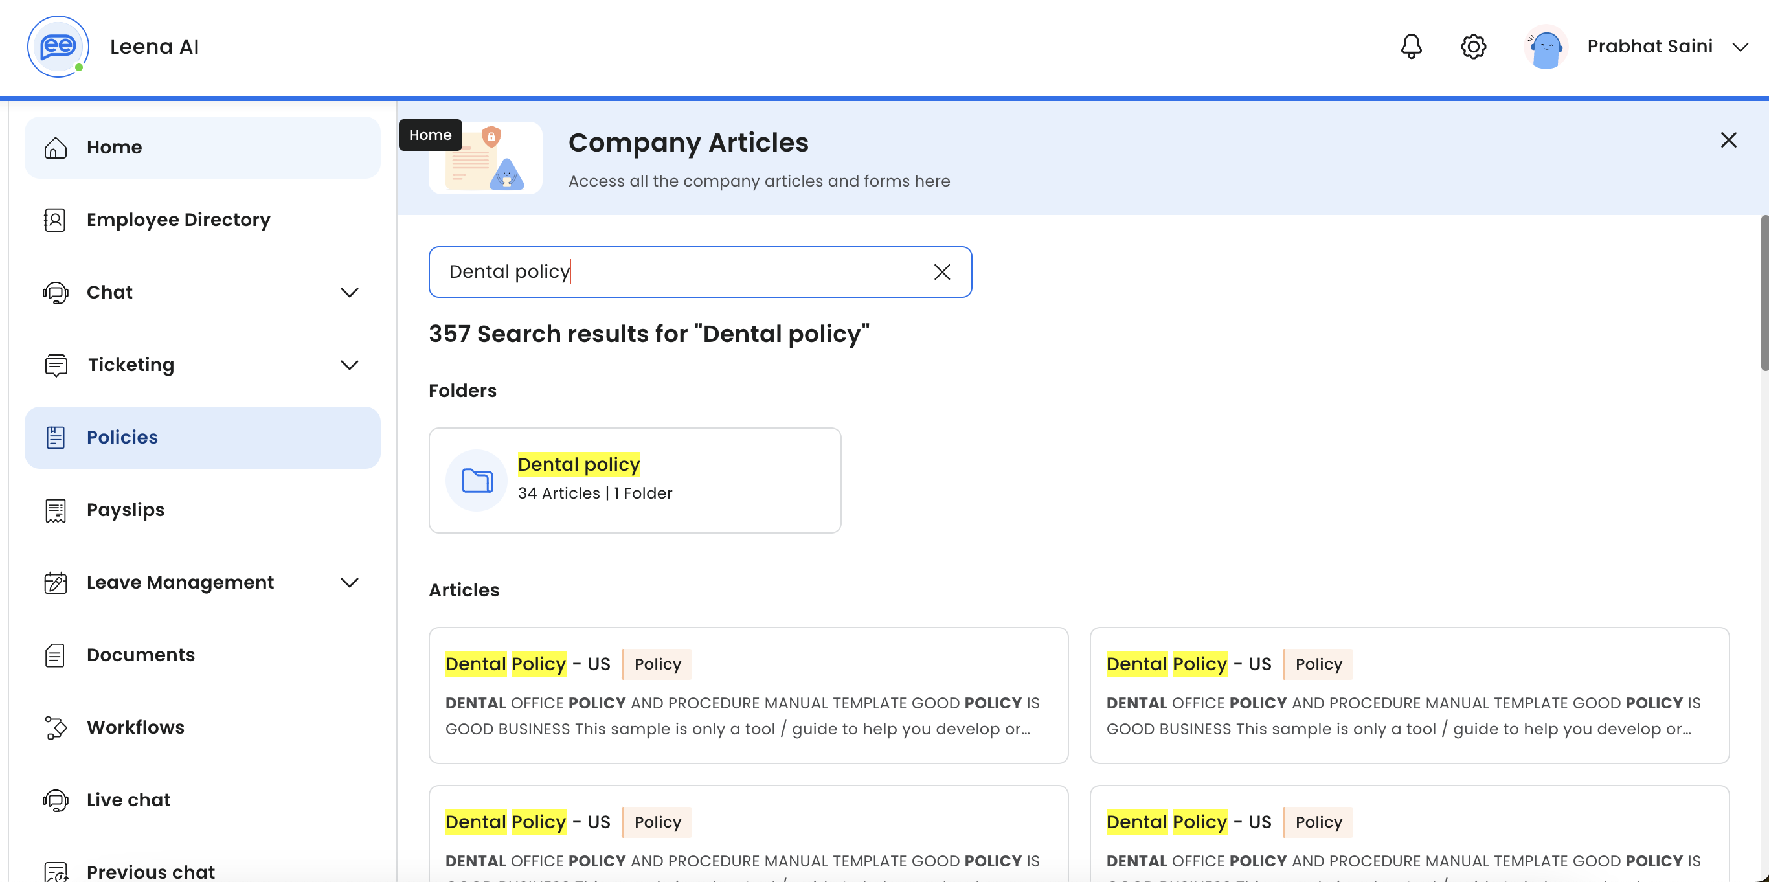Click the Leena AI logo

[58, 46]
